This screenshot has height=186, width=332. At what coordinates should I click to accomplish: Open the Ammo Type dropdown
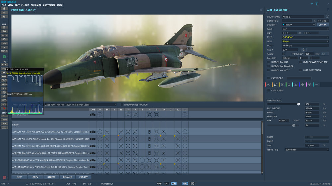pyautogui.click(x=306, y=149)
